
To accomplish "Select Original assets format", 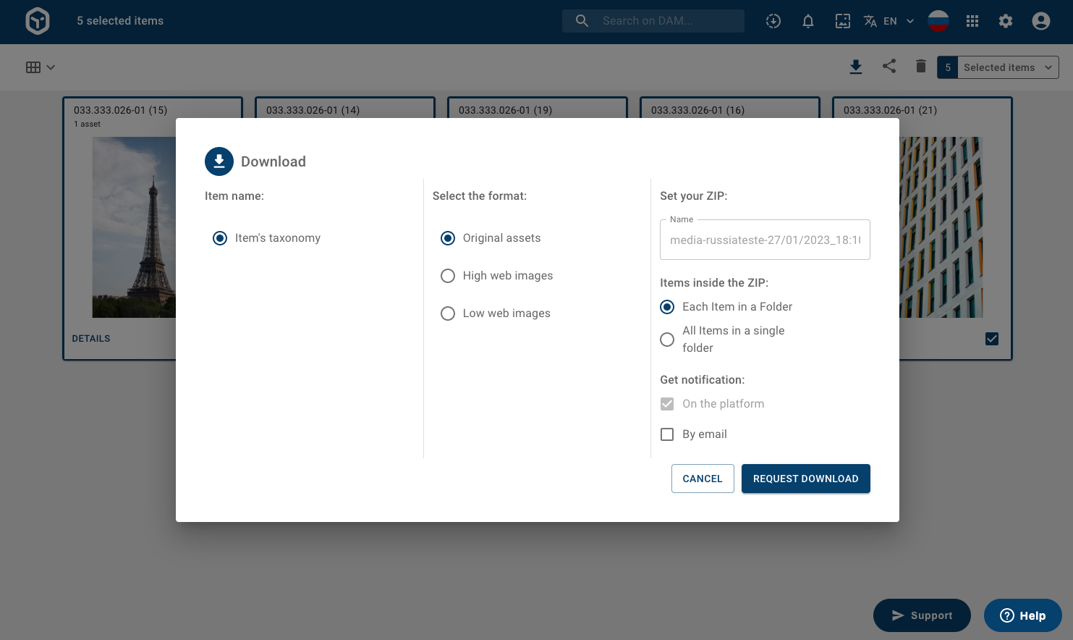I will click(448, 238).
